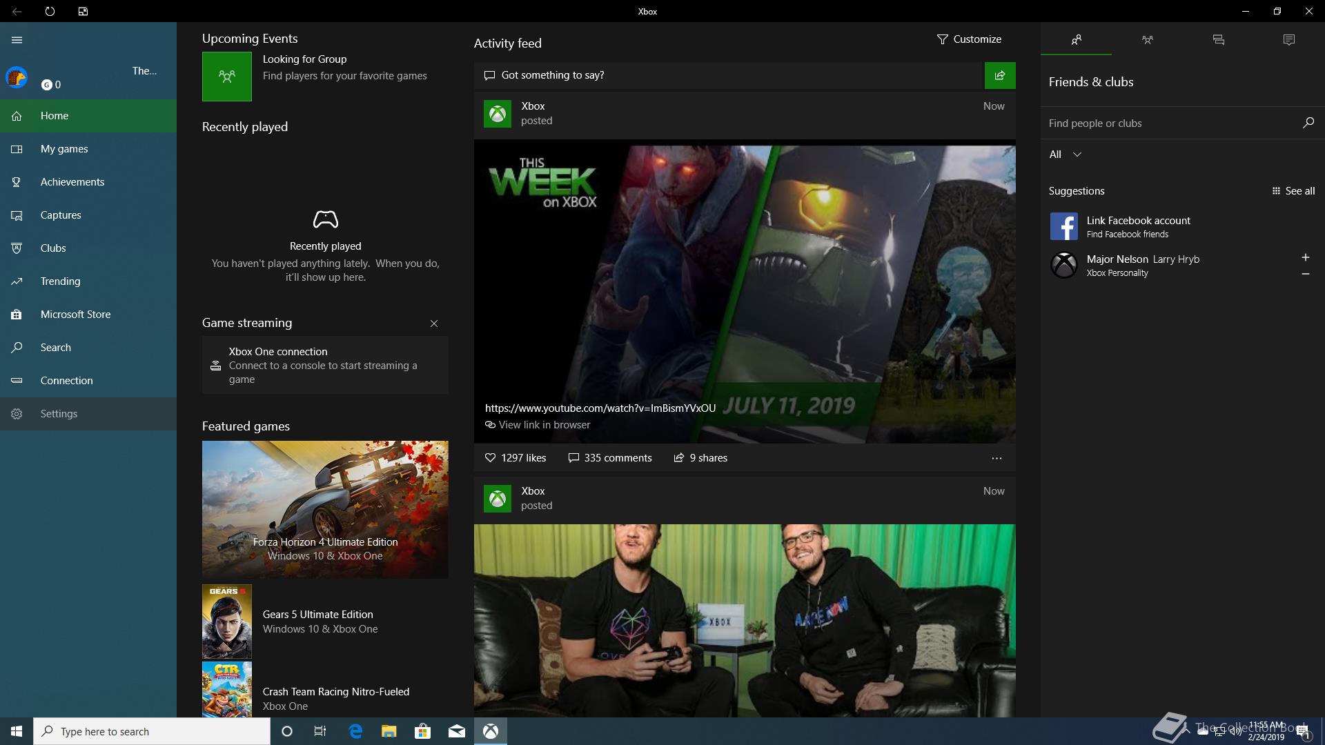The height and width of the screenshot is (745, 1325).
Task: Select the Xbox One connection card
Action: coord(325,365)
